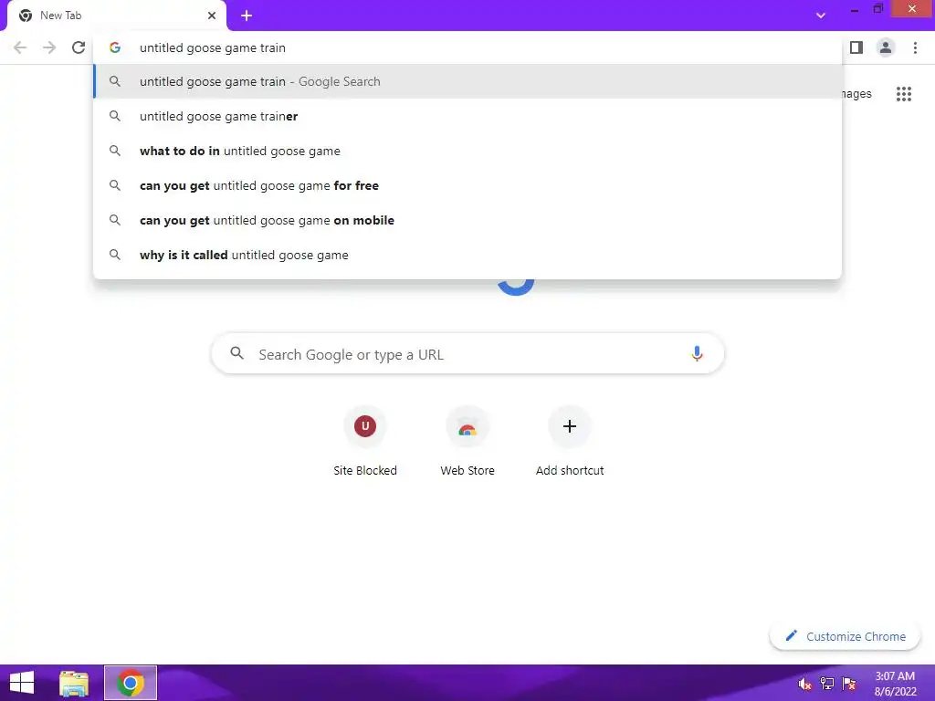Close the New Tab tab
Screen dimensions: 935x701
[x=212, y=16]
